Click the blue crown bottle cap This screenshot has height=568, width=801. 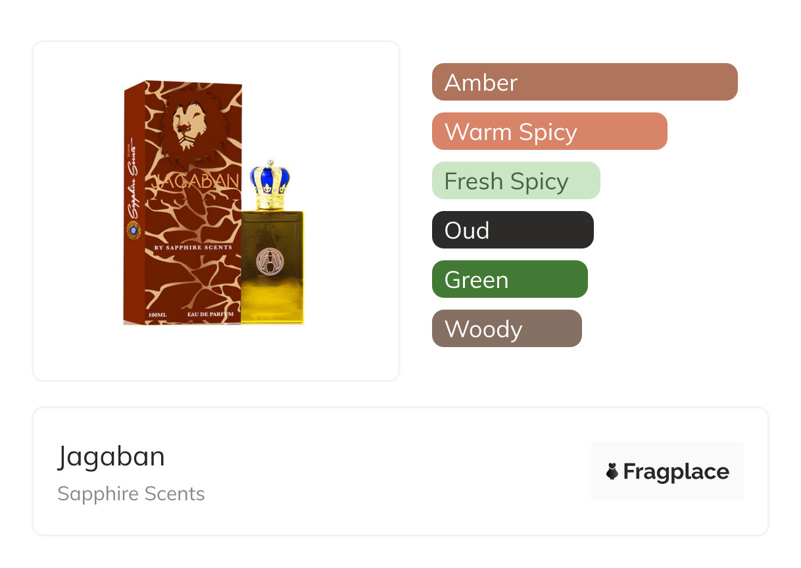tap(270, 184)
